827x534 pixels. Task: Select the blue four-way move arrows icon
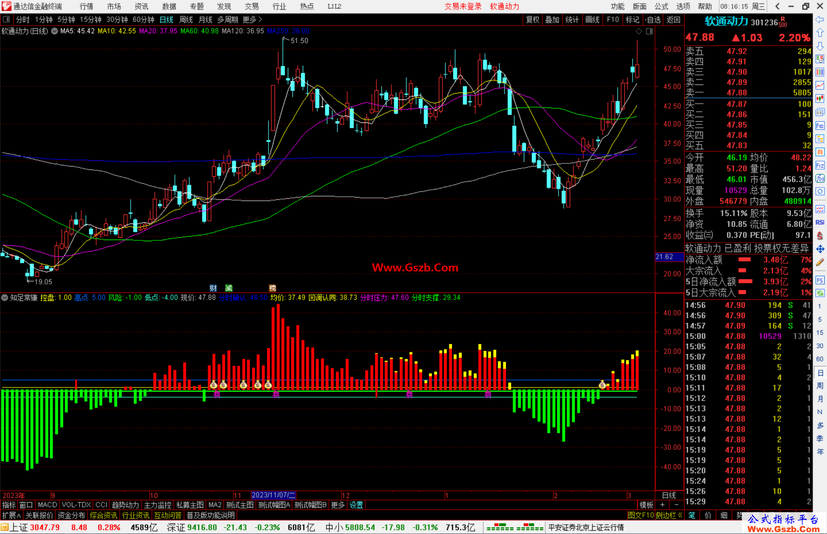tap(820, 249)
